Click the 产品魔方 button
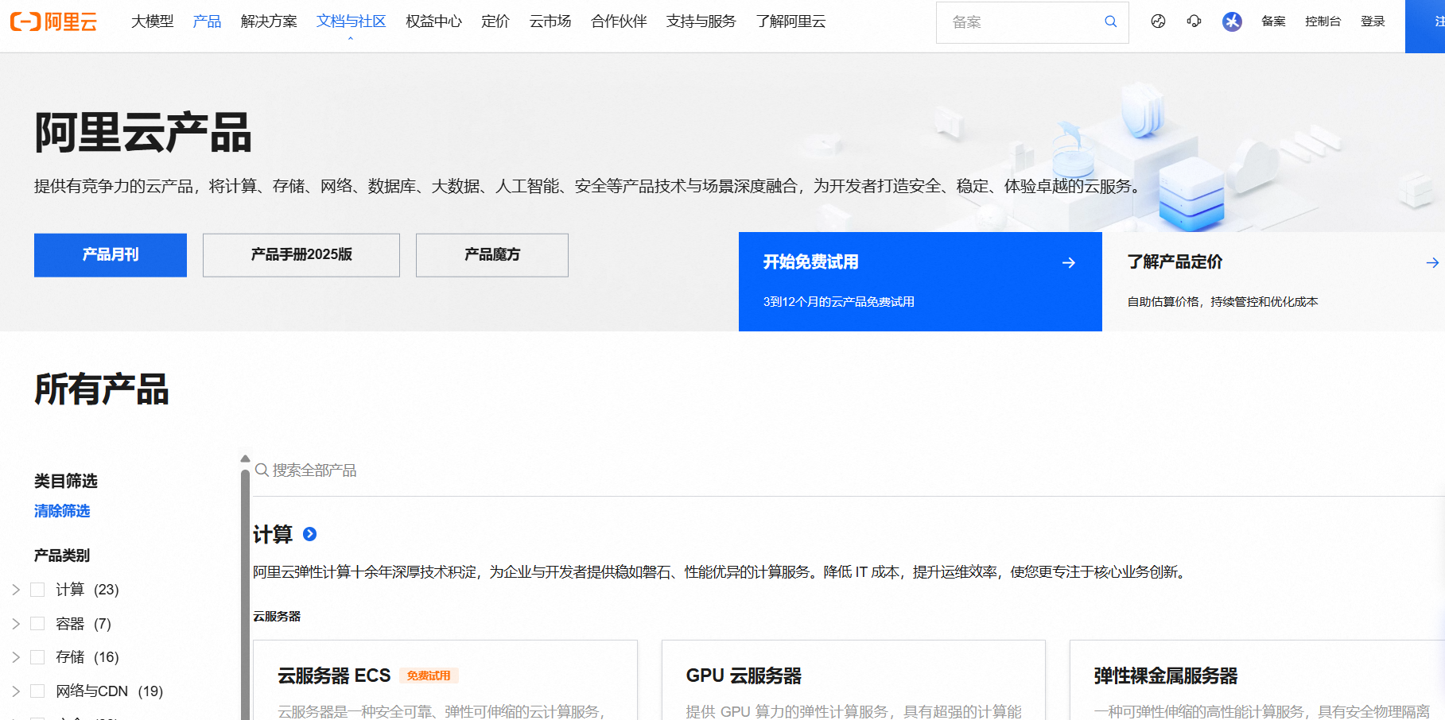 pyautogui.click(x=492, y=255)
